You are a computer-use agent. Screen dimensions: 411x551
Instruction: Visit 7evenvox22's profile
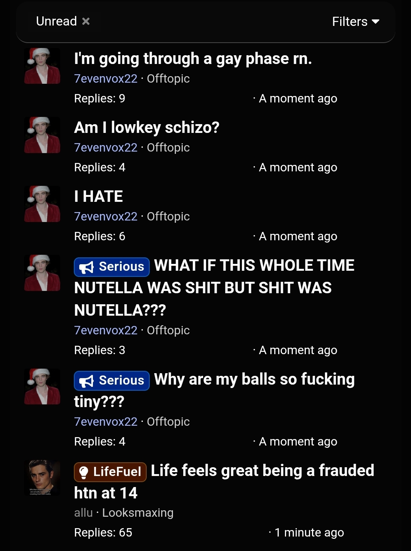106,78
